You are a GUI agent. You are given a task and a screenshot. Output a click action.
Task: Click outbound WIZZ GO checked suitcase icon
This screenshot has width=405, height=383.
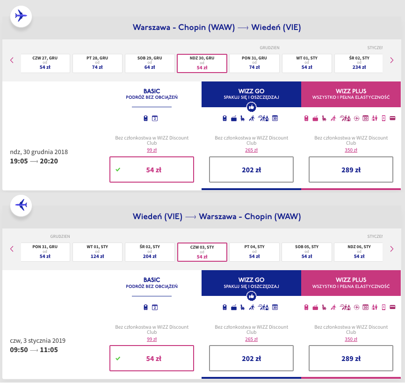click(x=234, y=118)
